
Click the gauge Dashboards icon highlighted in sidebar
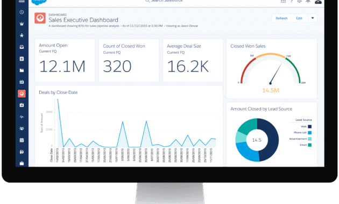pos(22,93)
